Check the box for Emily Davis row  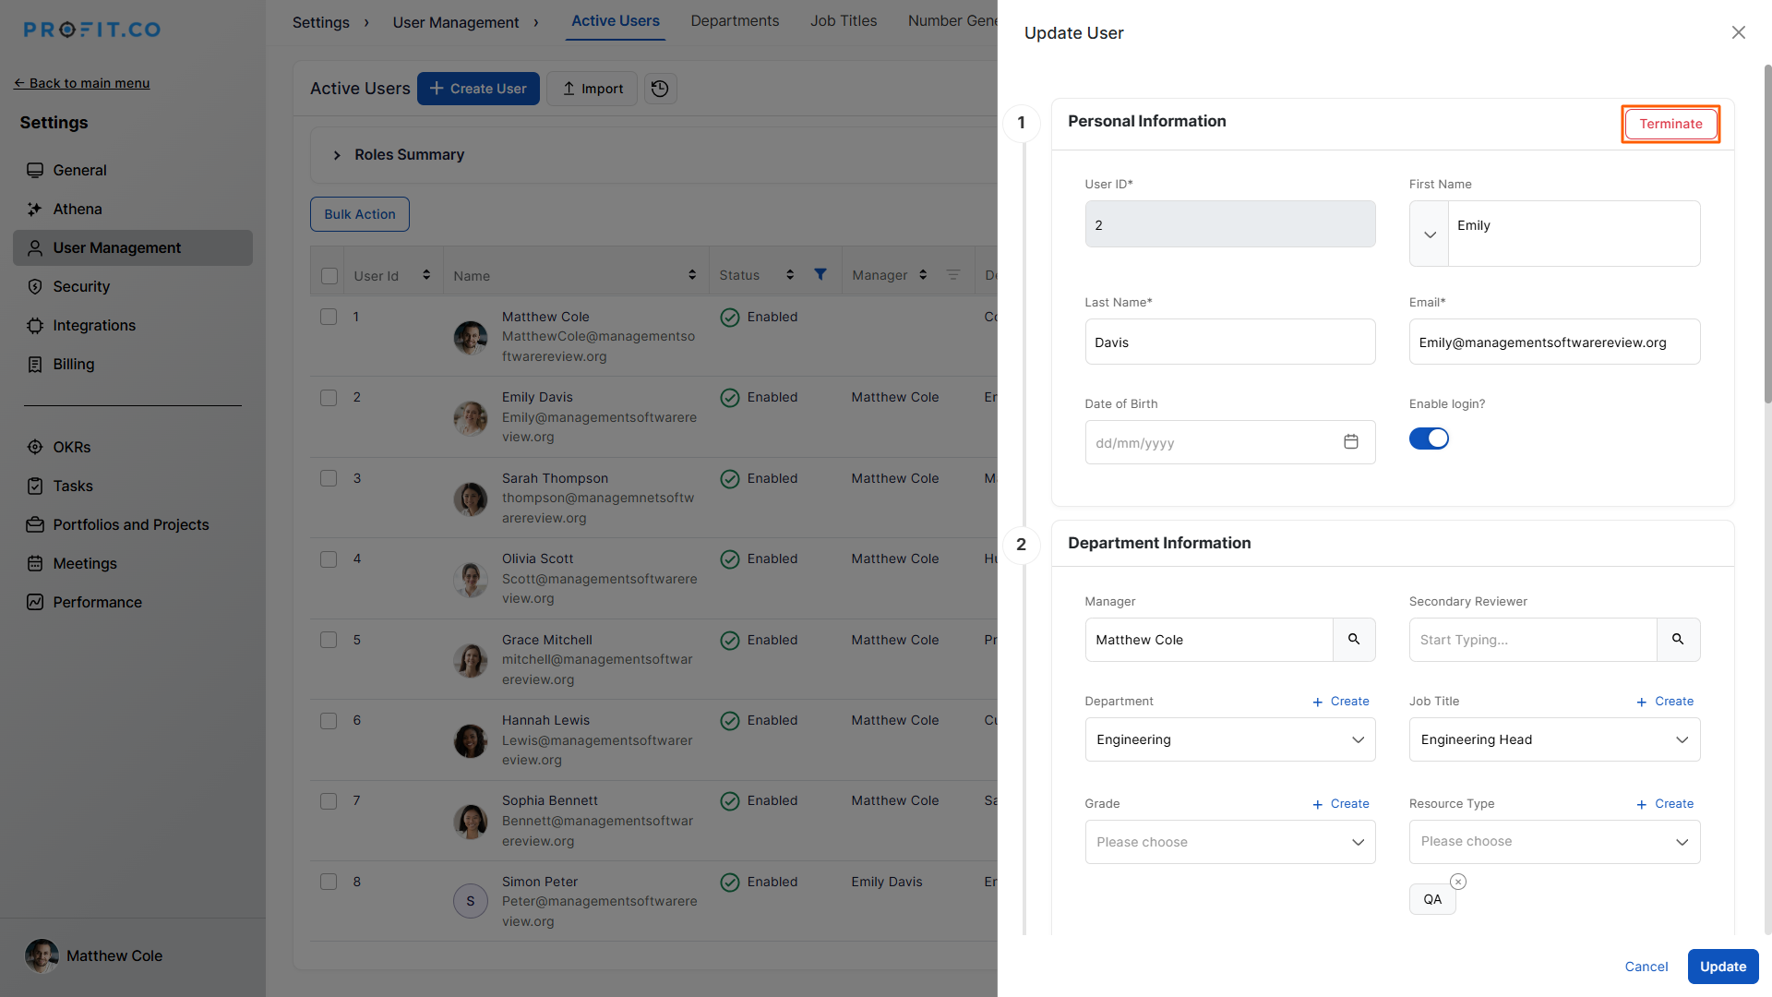point(329,398)
